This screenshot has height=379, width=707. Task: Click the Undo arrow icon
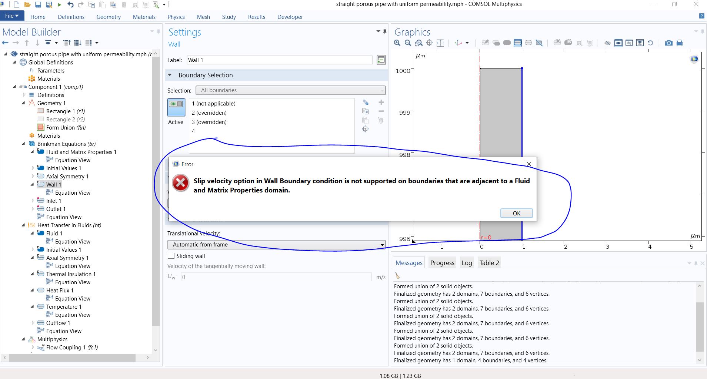[x=70, y=5]
